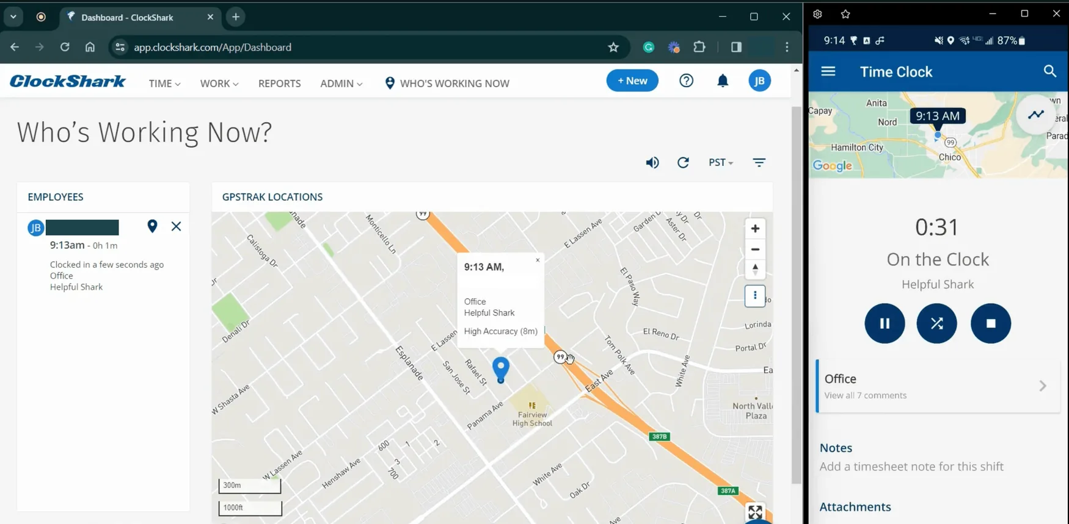
Task: Open settings gear in phone mirror window
Action: (817, 14)
